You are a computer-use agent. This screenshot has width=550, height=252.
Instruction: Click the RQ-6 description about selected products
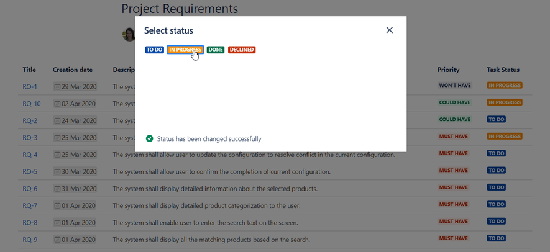coord(215,189)
